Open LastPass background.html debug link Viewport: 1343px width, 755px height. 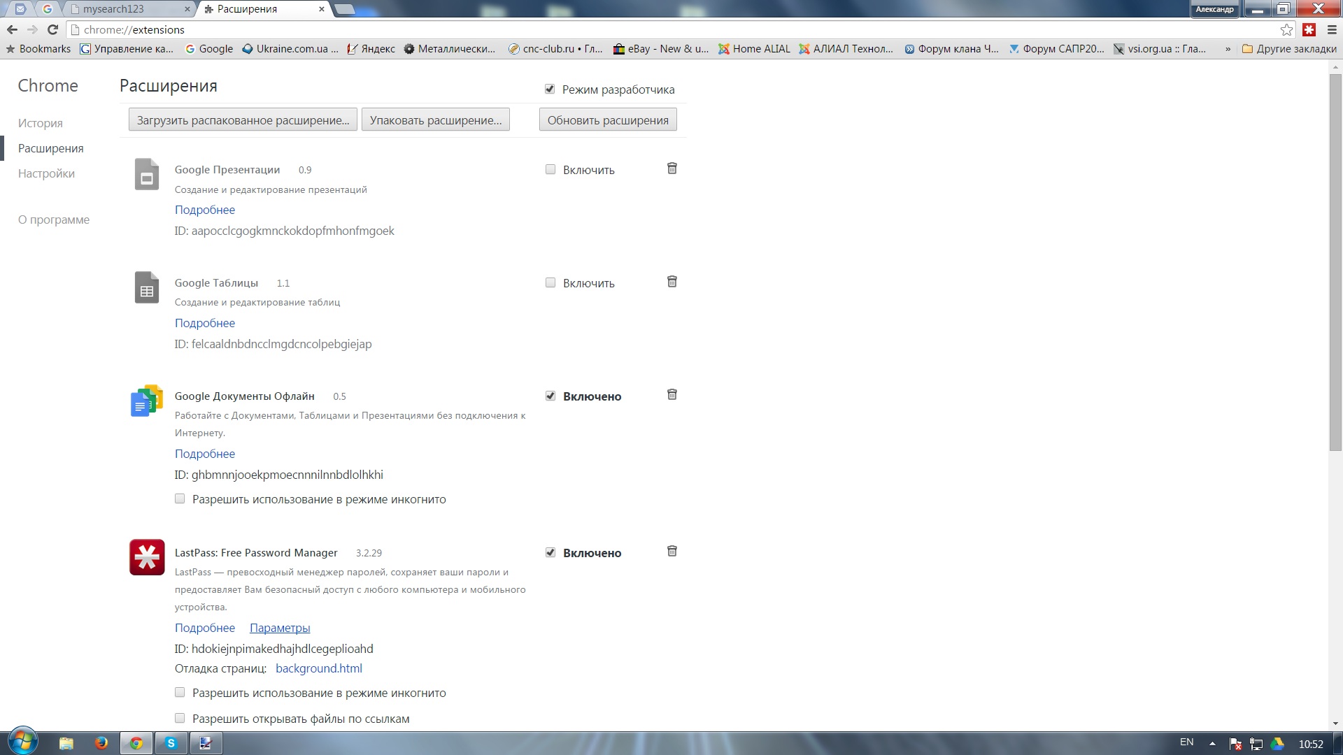click(319, 668)
